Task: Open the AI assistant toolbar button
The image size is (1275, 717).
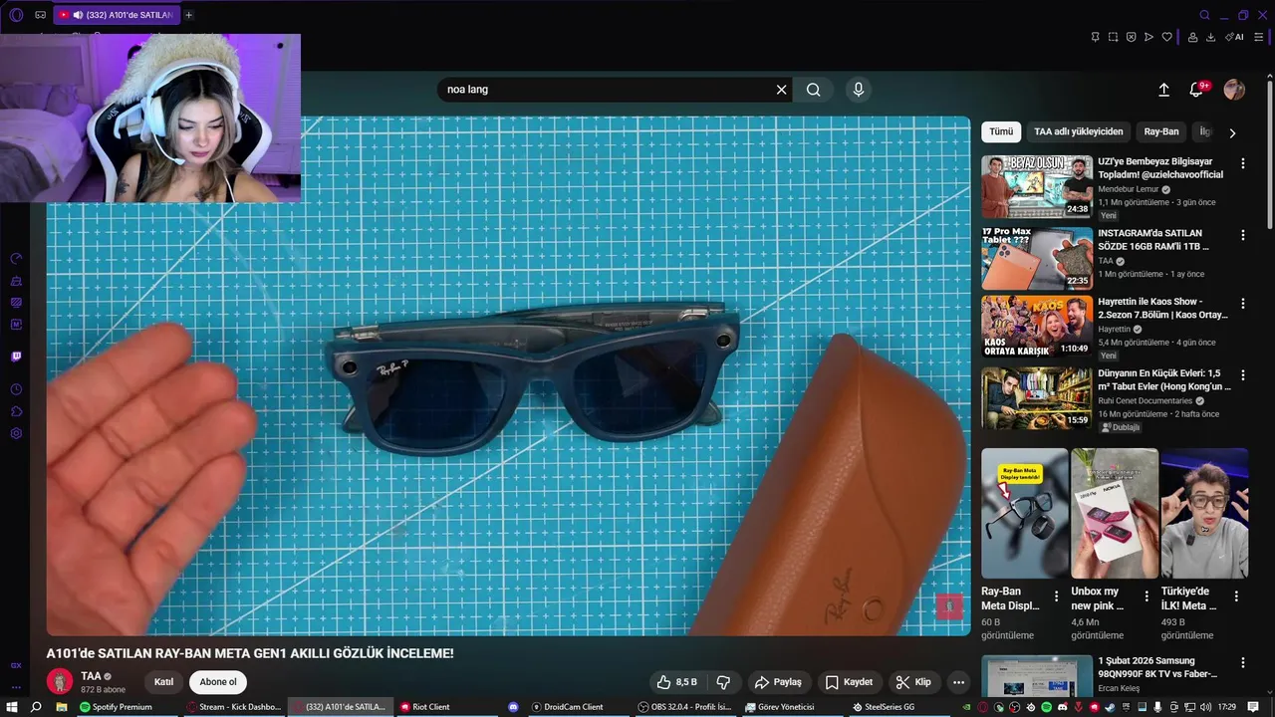Action: tap(1235, 37)
